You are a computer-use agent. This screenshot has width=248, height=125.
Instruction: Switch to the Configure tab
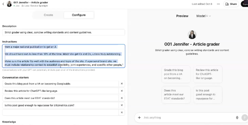[x=79, y=15]
